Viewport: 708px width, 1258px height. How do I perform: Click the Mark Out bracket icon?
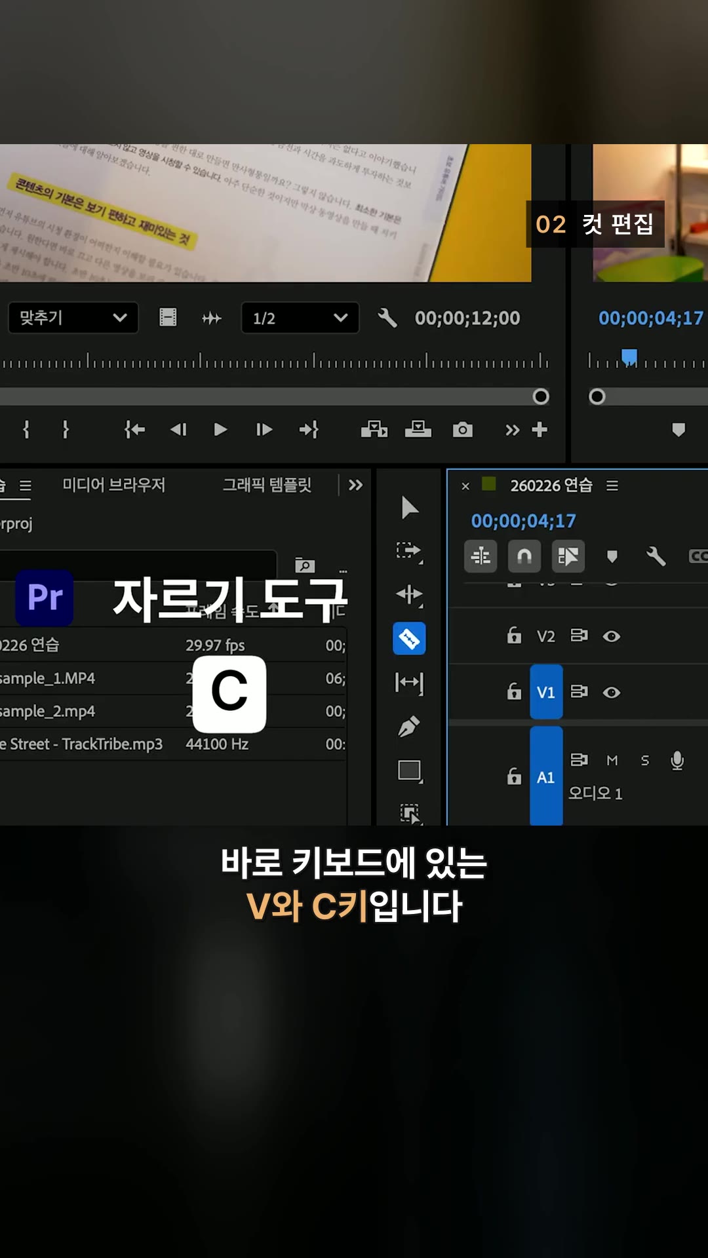pyautogui.click(x=65, y=429)
